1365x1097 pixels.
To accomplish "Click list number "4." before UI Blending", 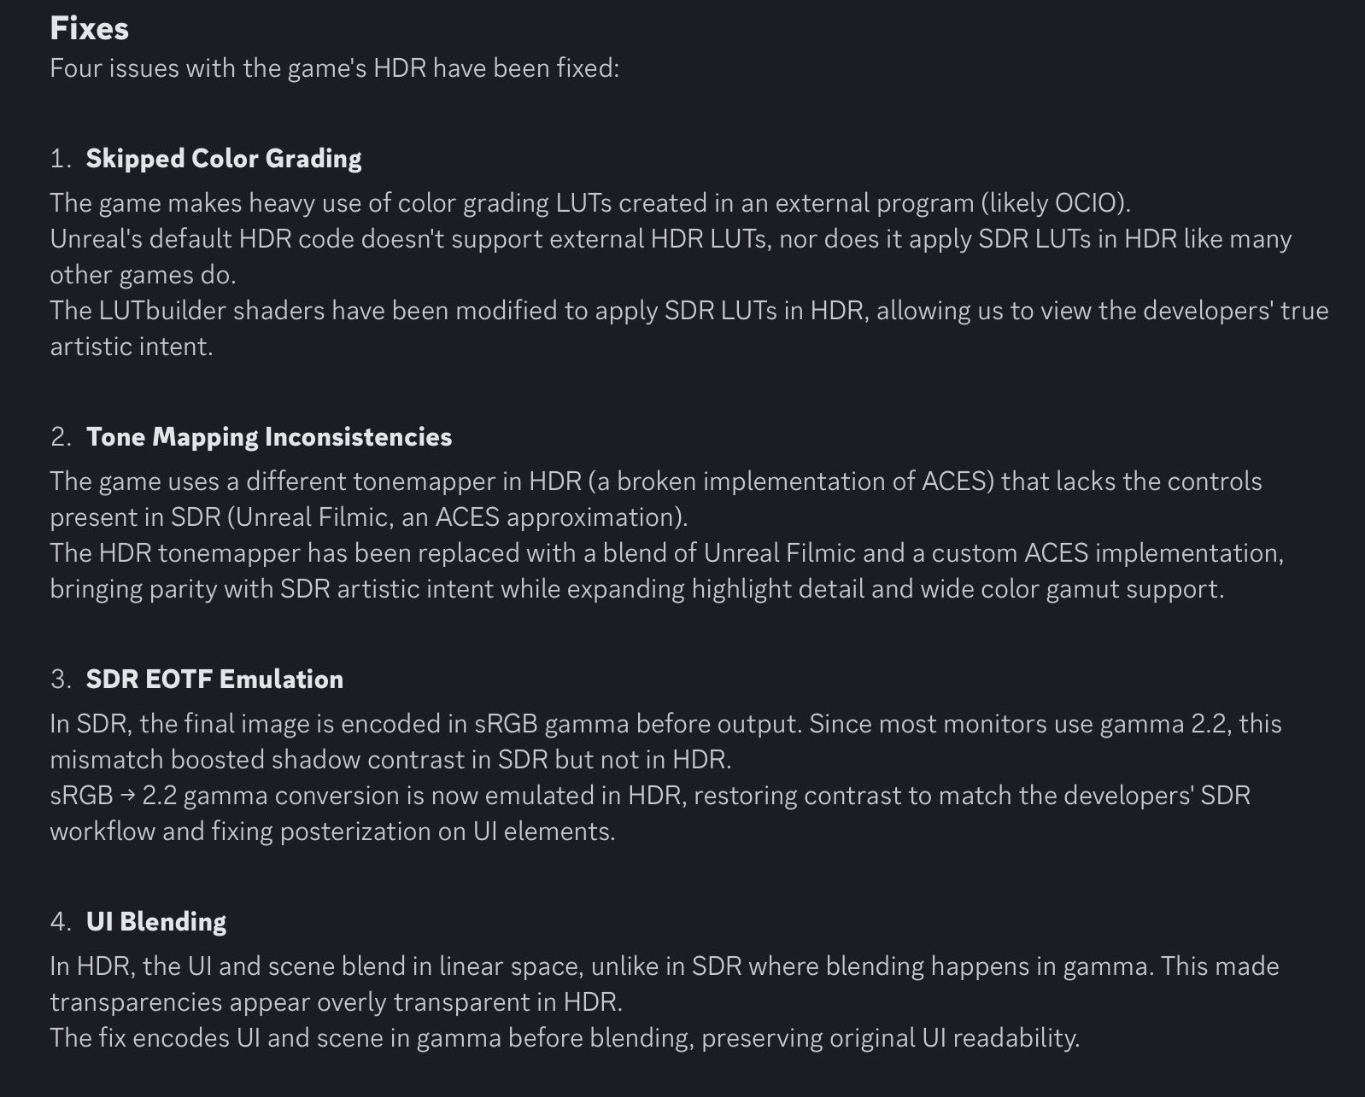I will click(x=61, y=922).
